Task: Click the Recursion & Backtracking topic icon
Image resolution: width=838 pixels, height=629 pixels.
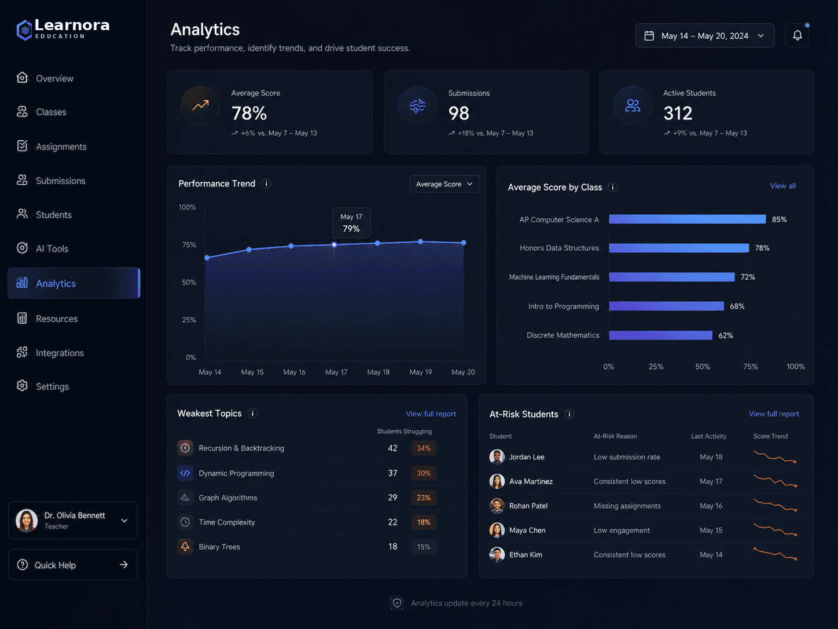Action: pos(185,448)
